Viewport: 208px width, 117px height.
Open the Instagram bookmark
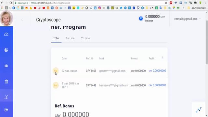(x=99, y=8)
